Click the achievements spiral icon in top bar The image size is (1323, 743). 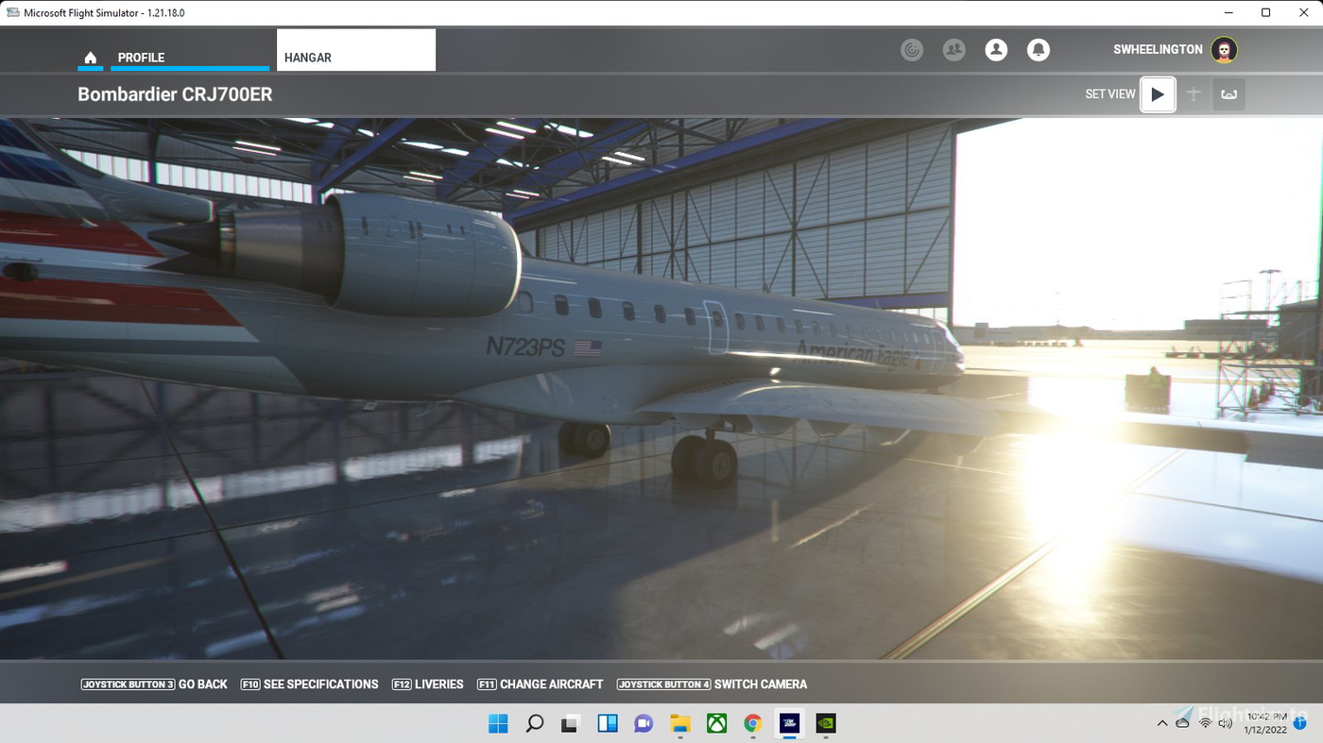(911, 49)
